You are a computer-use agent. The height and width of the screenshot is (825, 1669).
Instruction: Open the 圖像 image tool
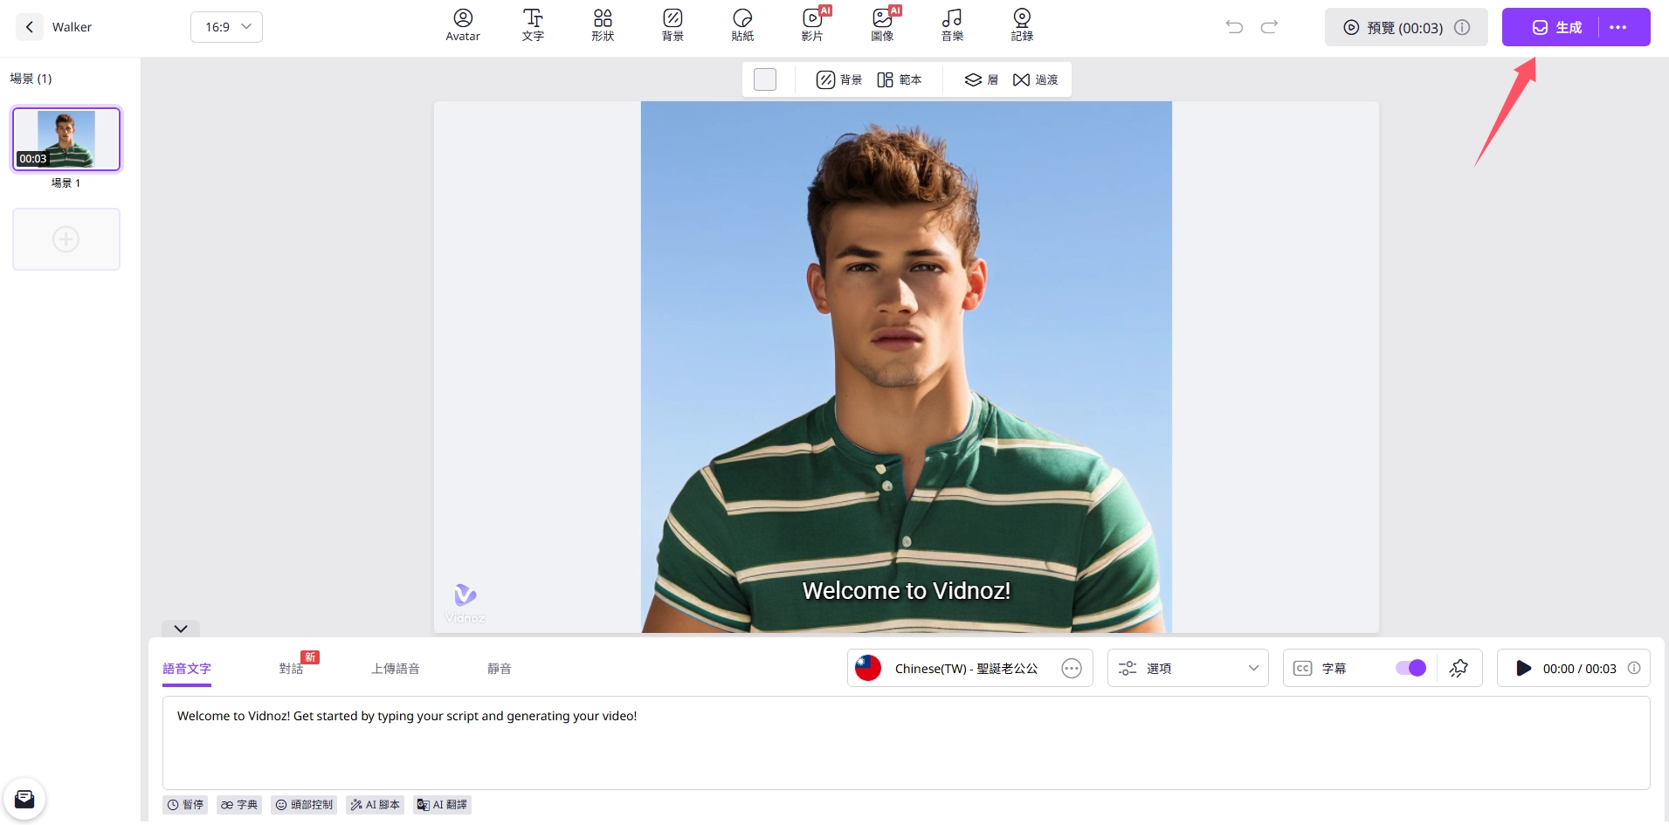[x=883, y=25]
